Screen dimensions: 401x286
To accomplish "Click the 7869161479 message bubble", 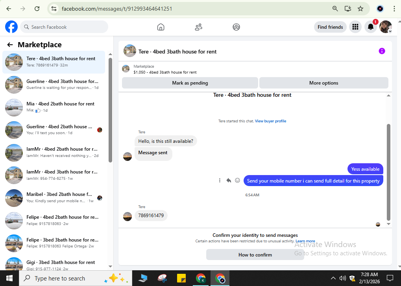I will tap(151, 216).
